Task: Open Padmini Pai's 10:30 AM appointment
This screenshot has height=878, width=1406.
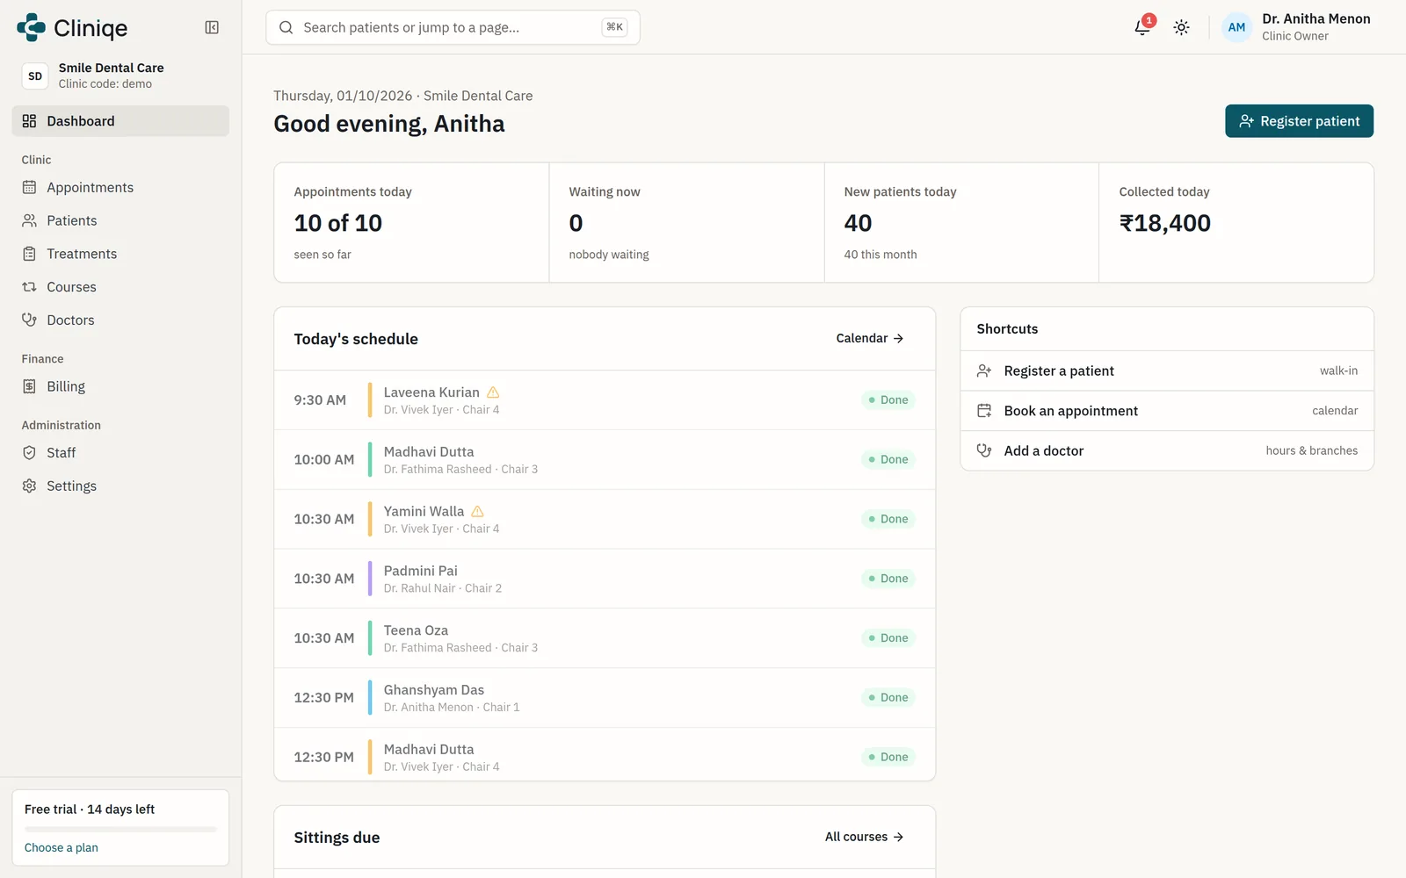Action: (x=605, y=579)
